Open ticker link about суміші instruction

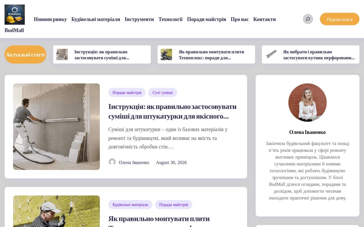click(x=102, y=55)
